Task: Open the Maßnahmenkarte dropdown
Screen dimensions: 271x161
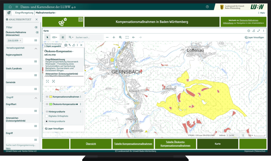Action: point(46,13)
